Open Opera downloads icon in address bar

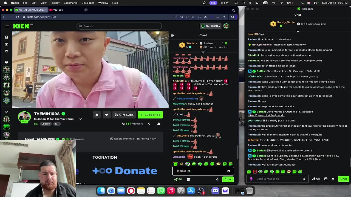click(205, 17)
